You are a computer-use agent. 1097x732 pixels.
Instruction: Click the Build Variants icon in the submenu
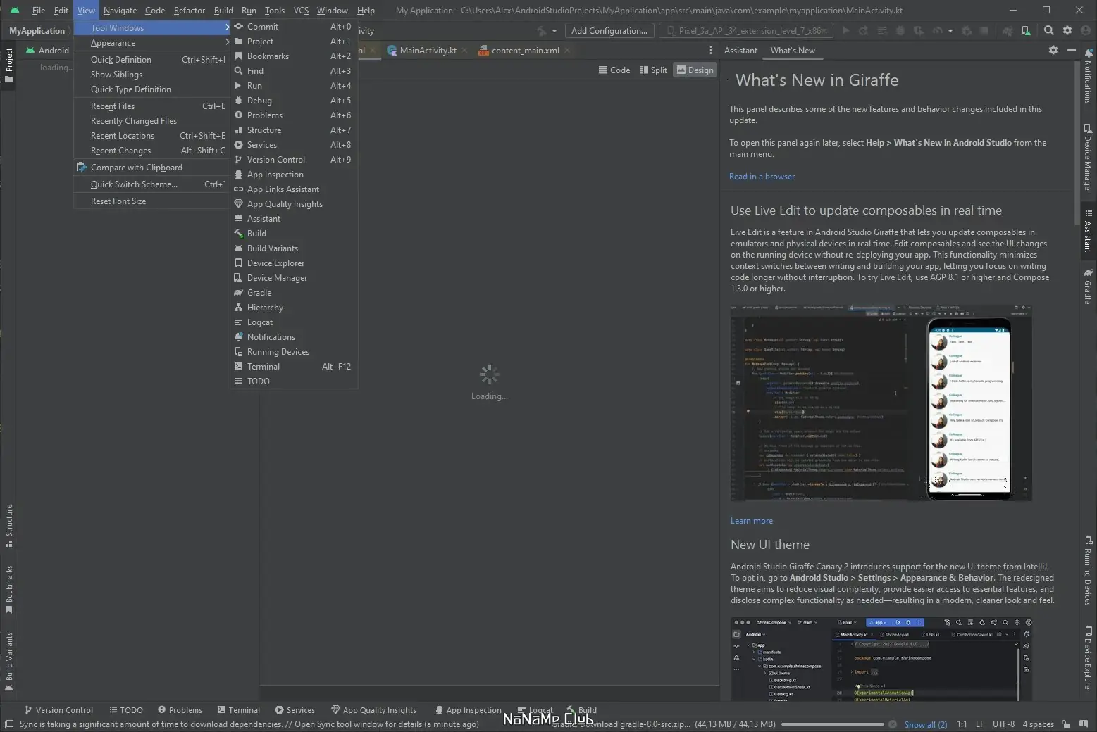tap(239, 248)
